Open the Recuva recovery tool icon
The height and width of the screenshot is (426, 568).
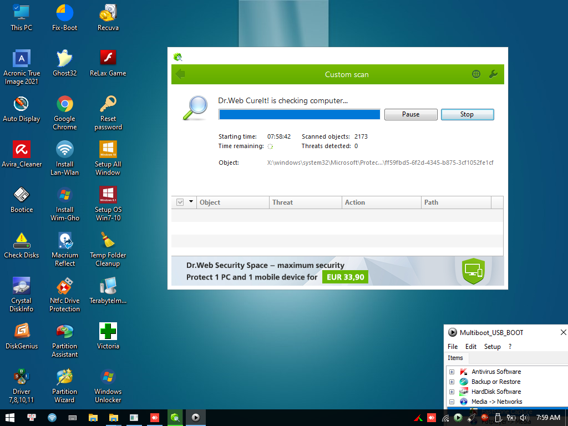[x=108, y=18]
